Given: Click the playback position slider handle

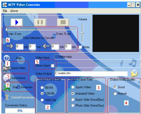Looking at the screenshot, I should click(x=6, y=30).
